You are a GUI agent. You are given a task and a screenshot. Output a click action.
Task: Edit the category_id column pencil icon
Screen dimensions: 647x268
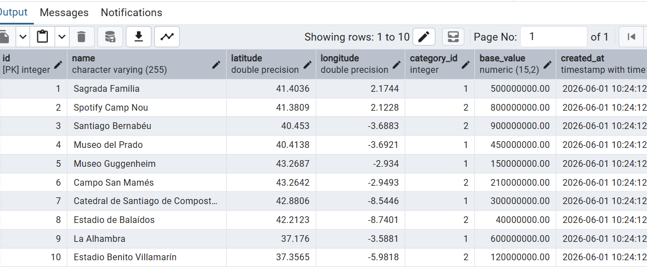point(466,64)
